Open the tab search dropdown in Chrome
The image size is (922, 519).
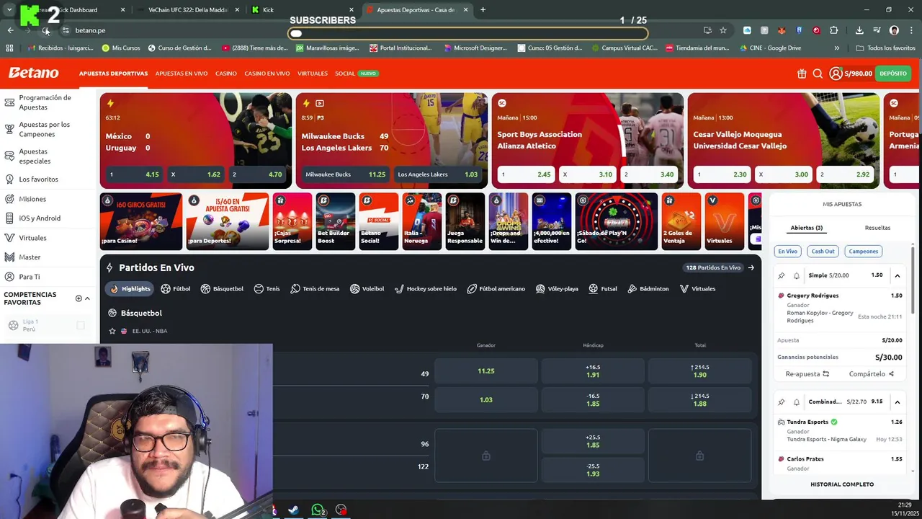click(x=9, y=10)
